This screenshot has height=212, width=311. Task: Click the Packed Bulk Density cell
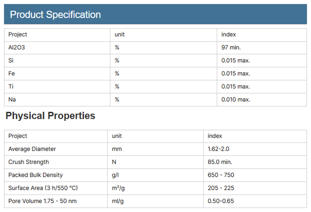coord(35,175)
